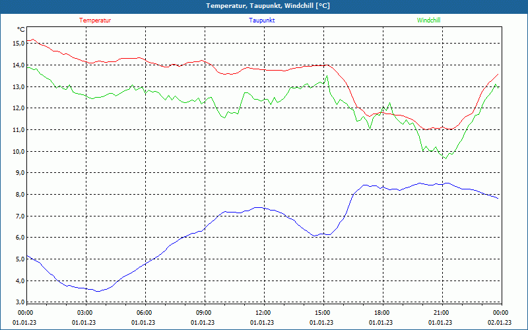The width and height of the screenshot is (528, 330).
Task: Click the 01.01.23 date under 12:00
Action: coord(262,322)
